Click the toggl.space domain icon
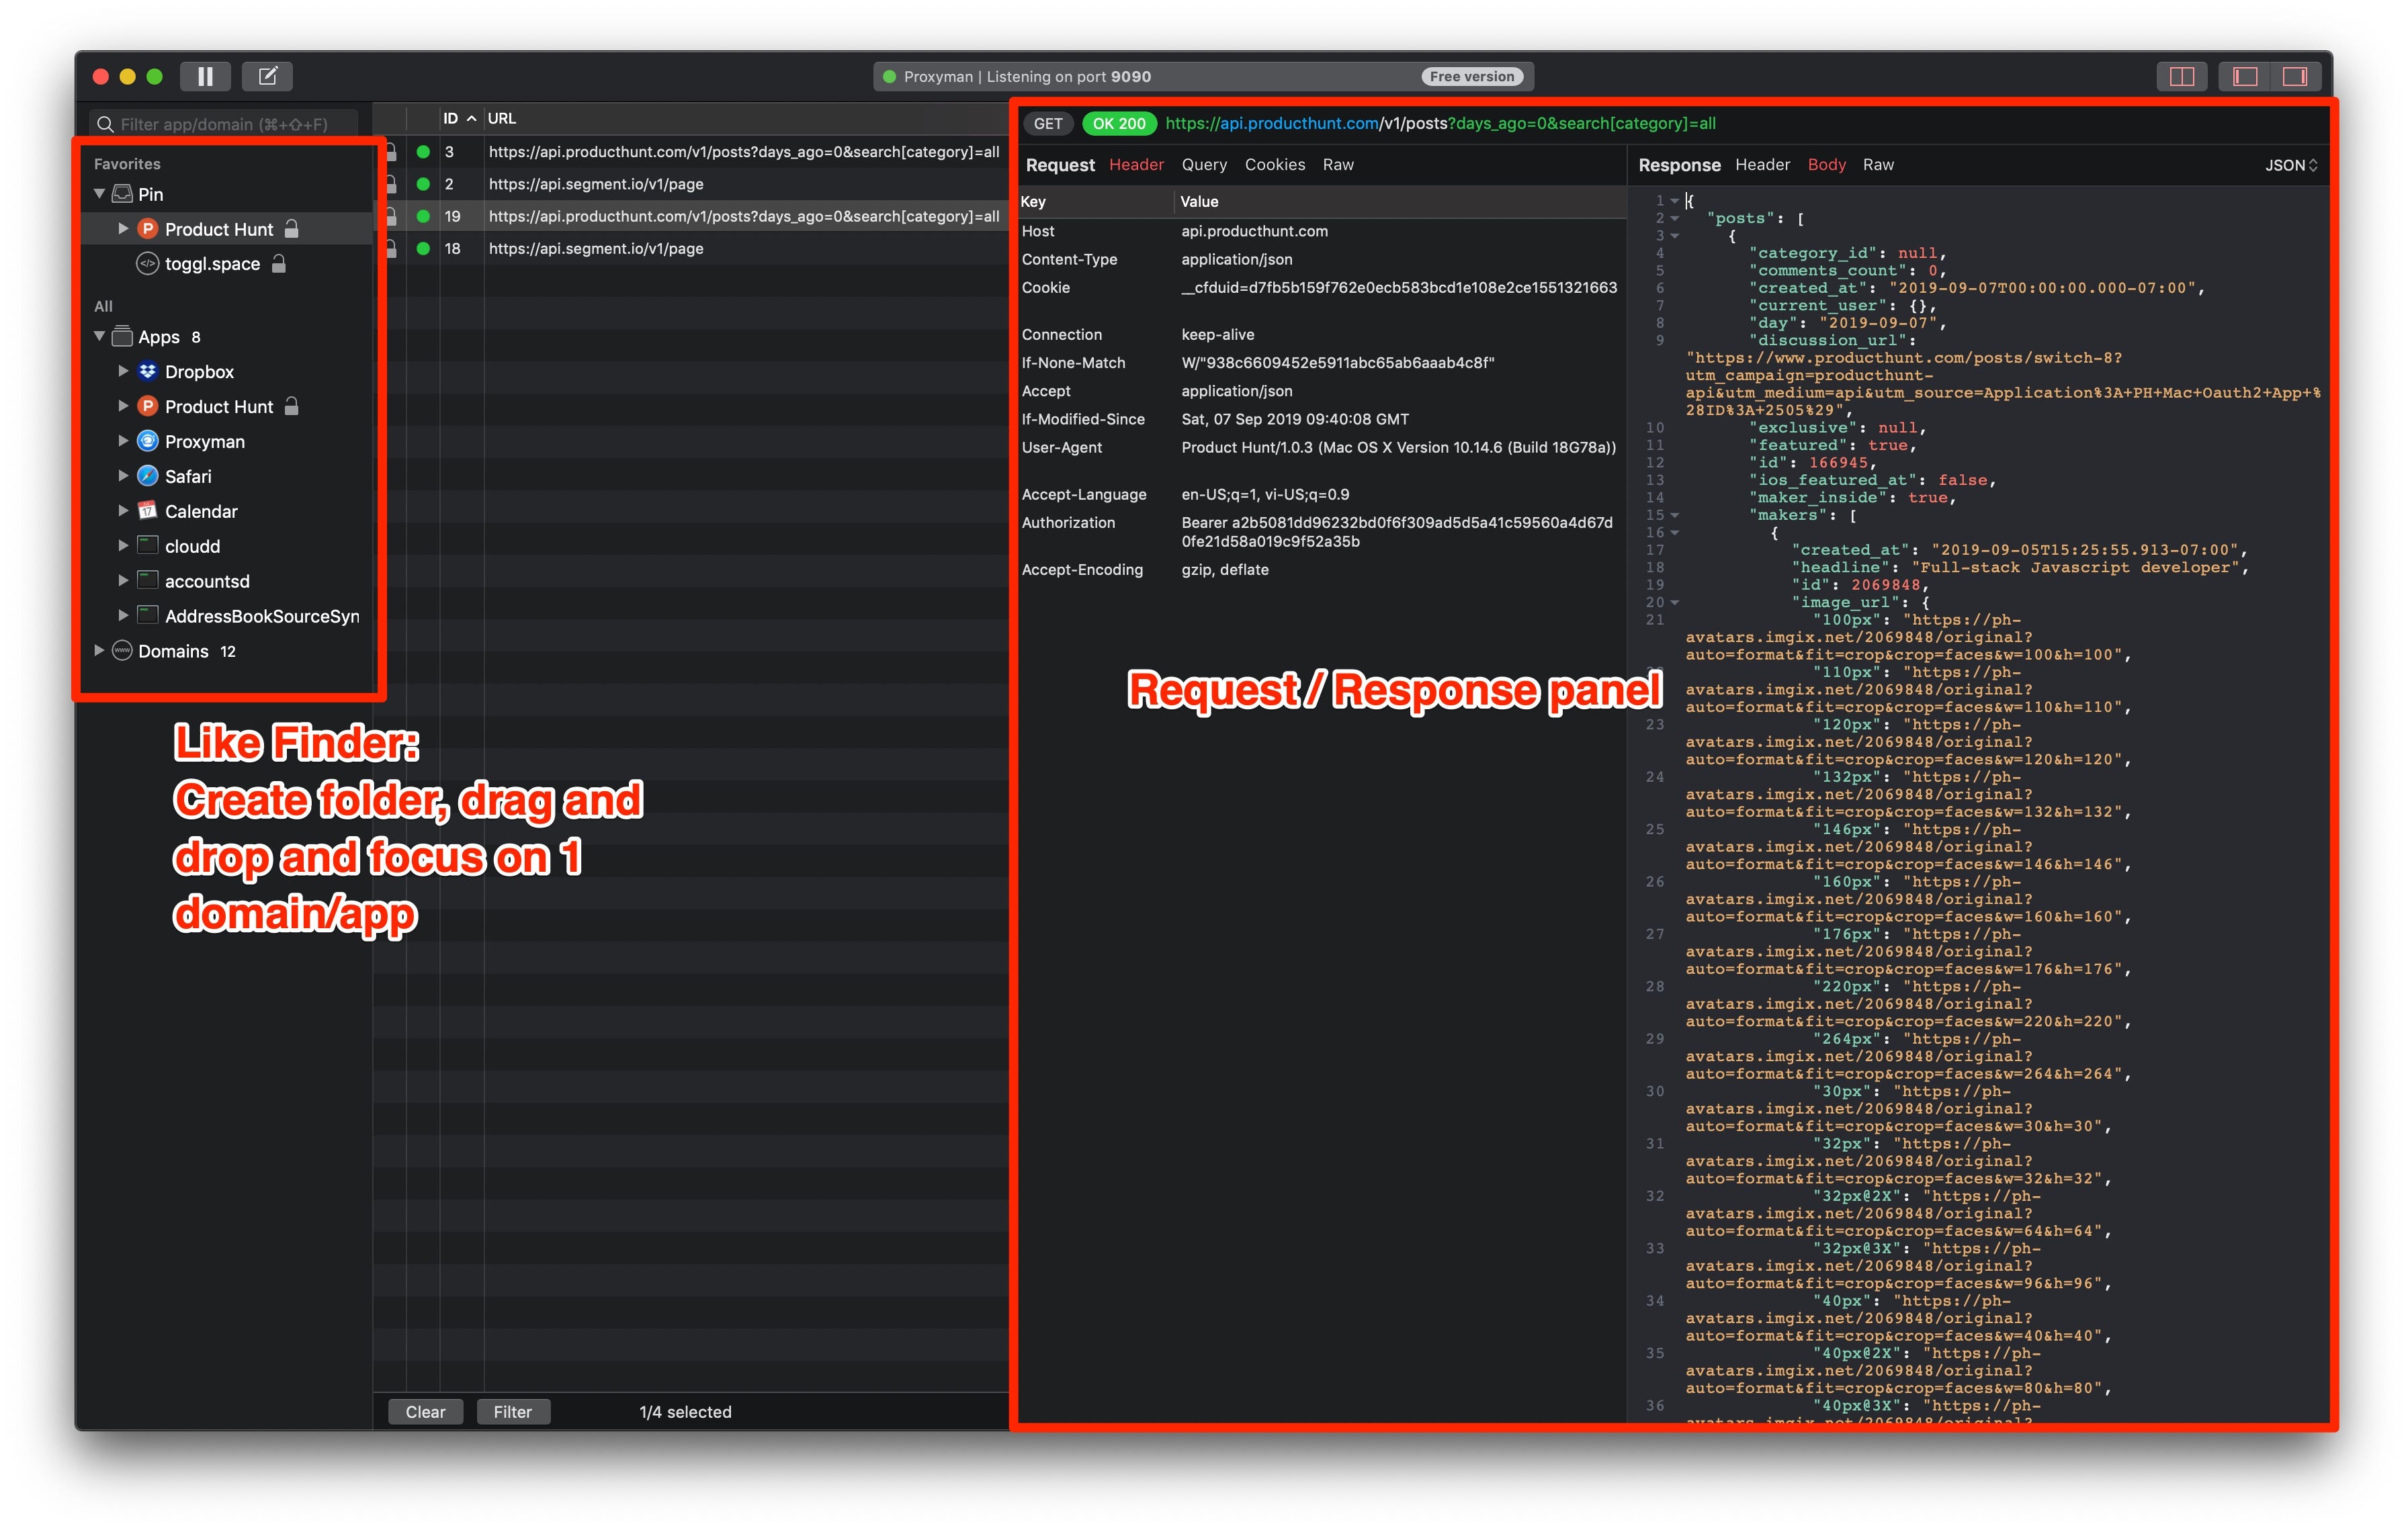Viewport: 2408px width, 1530px height. click(x=148, y=264)
